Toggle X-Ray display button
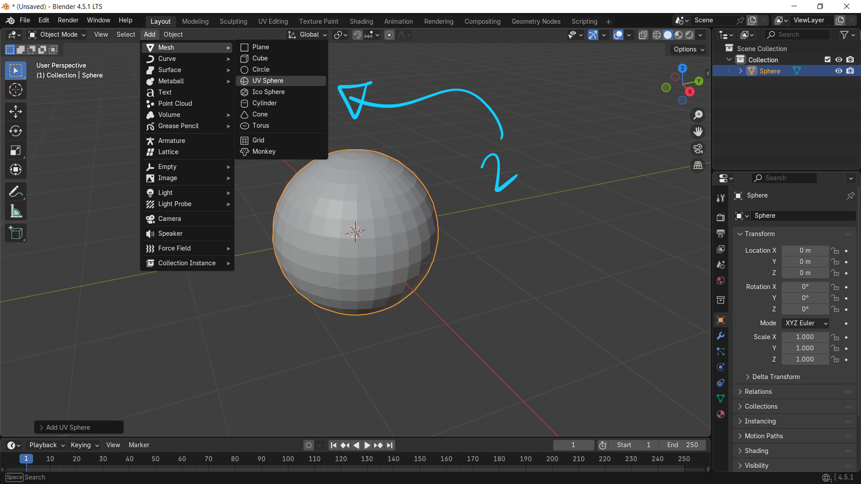Screen dimensions: 861x484 pyautogui.click(x=643, y=35)
